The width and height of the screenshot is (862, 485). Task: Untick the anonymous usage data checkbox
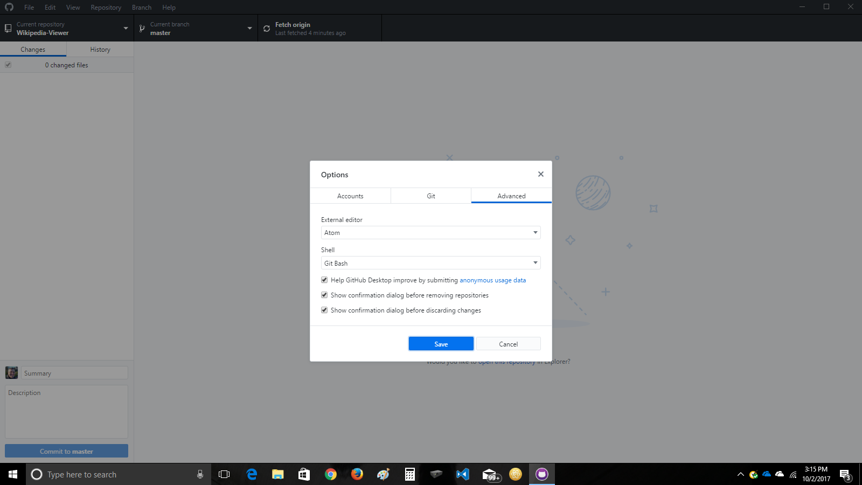(x=324, y=280)
